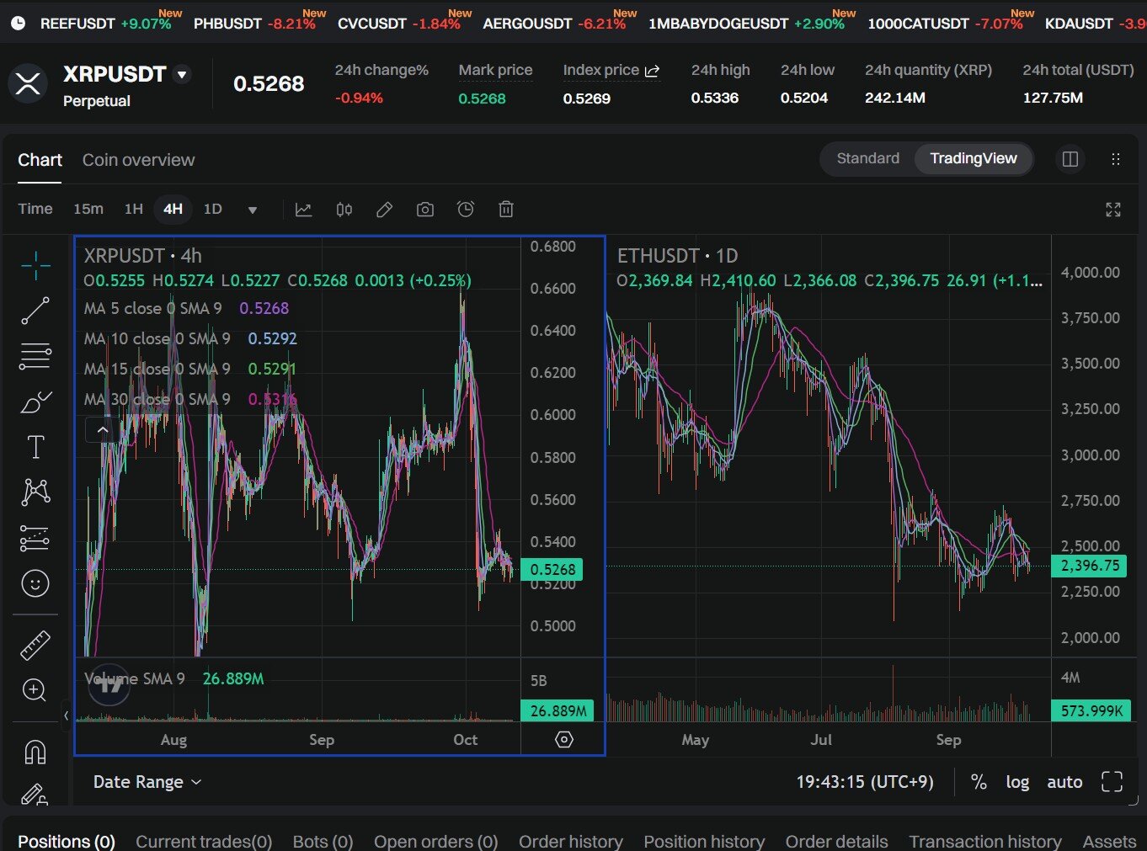Toggle chart maximize bracket icon
The height and width of the screenshot is (851, 1147).
pos(1112,782)
